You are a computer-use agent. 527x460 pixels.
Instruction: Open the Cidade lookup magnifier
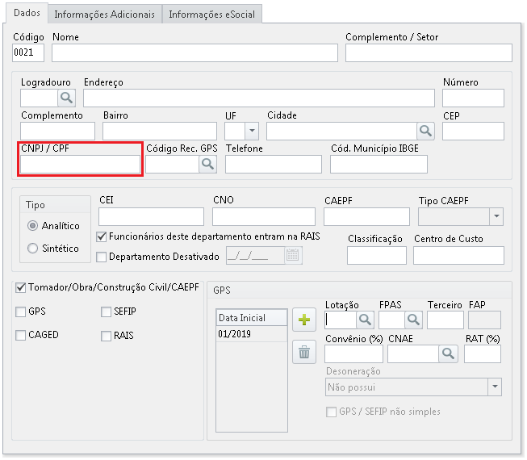pyautogui.click(x=425, y=131)
